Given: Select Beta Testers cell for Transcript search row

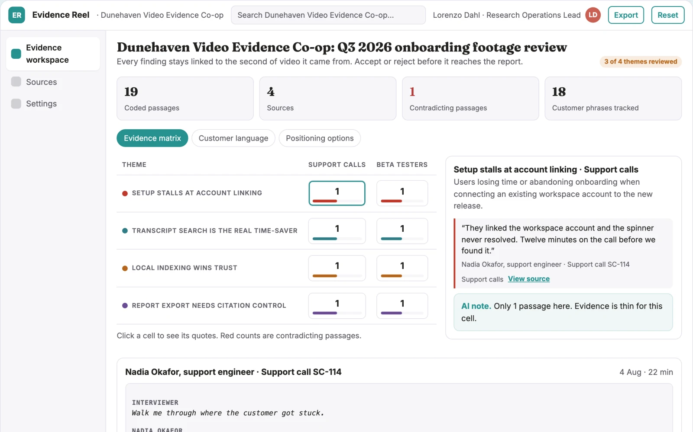Looking at the screenshot, I should 402,230.
